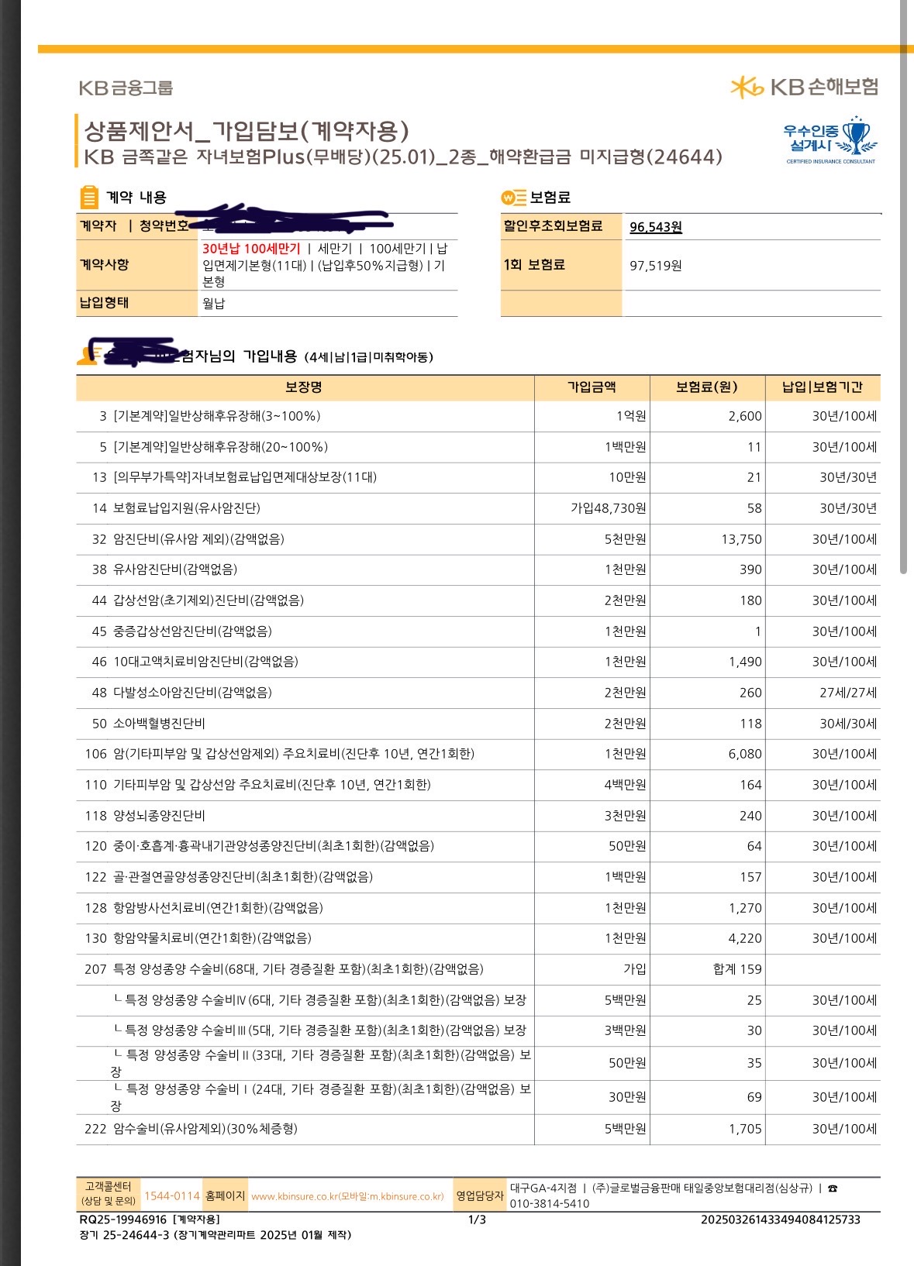Click row 130 항암약물치료비
The width and height of the screenshot is (914, 1266).
pos(478,938)
